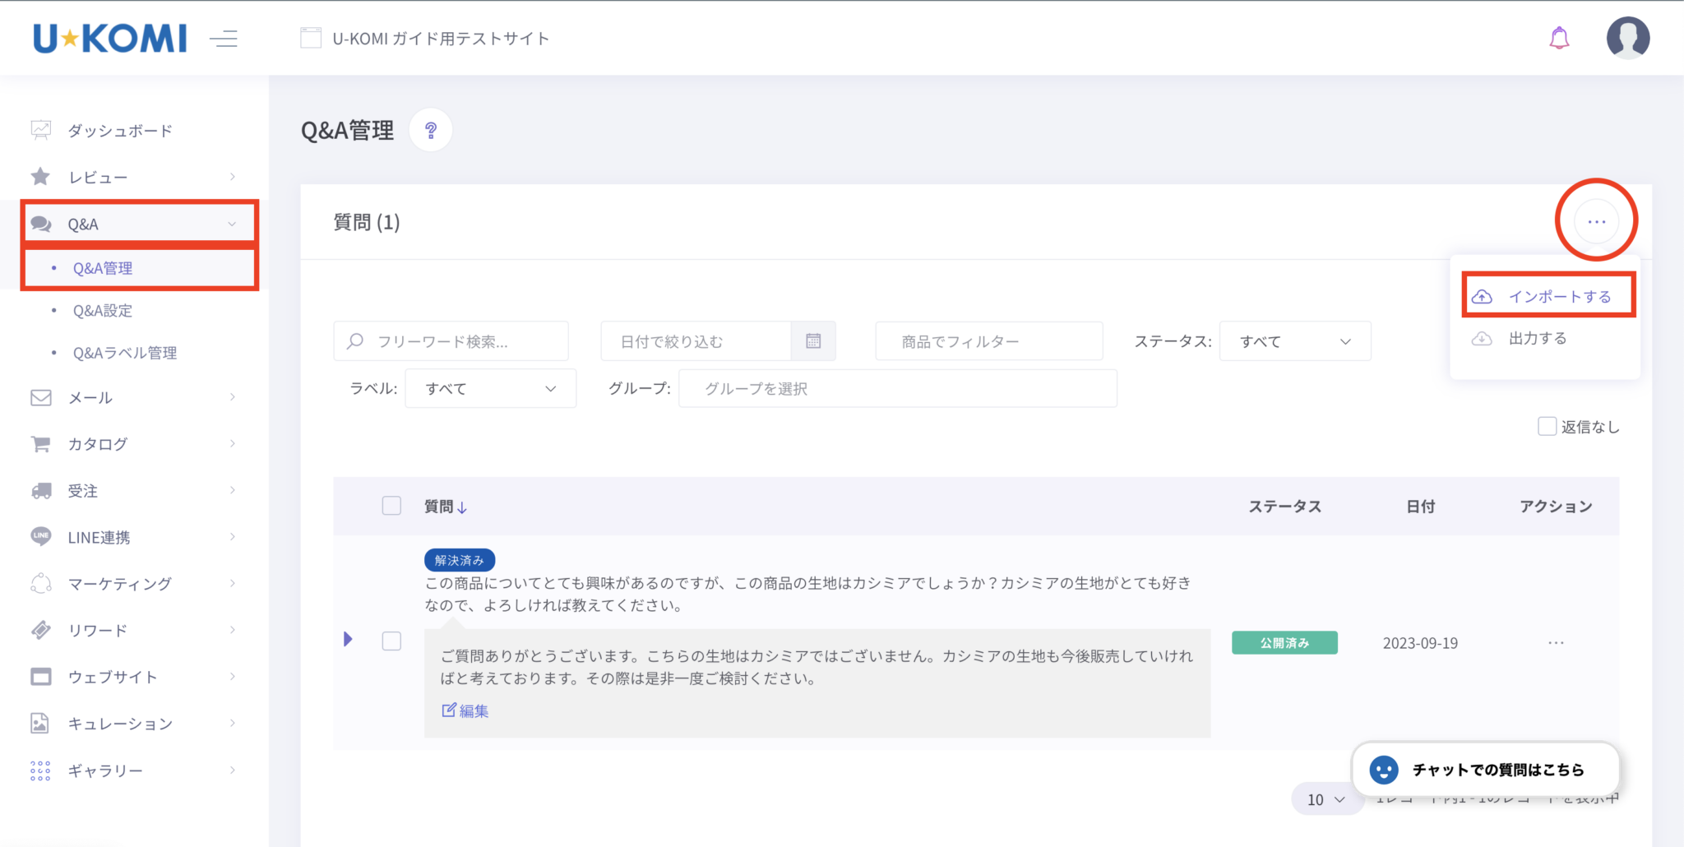Screen dimensions: 1684x847
Task: Open the user profile avatar
Action: pyautogui.click(x=1627, y=38)
